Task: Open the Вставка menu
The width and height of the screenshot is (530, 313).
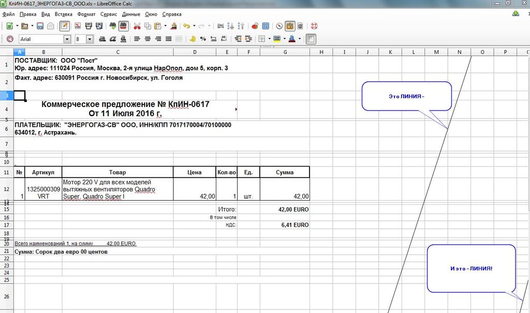Action: (64, 14)
